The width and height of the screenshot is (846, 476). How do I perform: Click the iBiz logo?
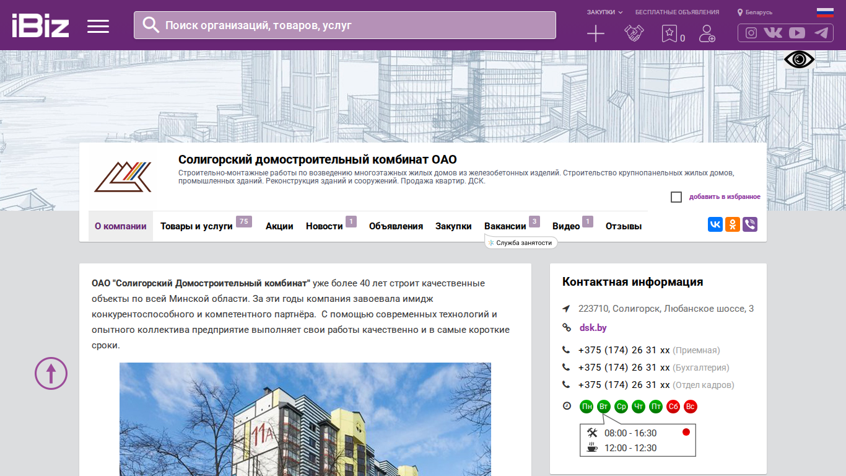40,25
